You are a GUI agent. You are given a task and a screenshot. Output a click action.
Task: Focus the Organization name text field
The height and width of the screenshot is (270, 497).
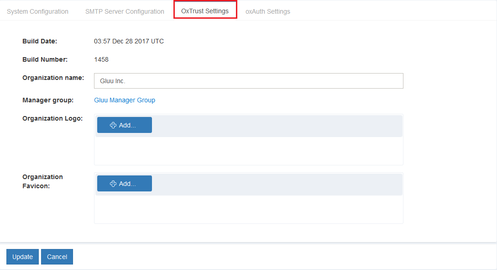coord(248,81)
